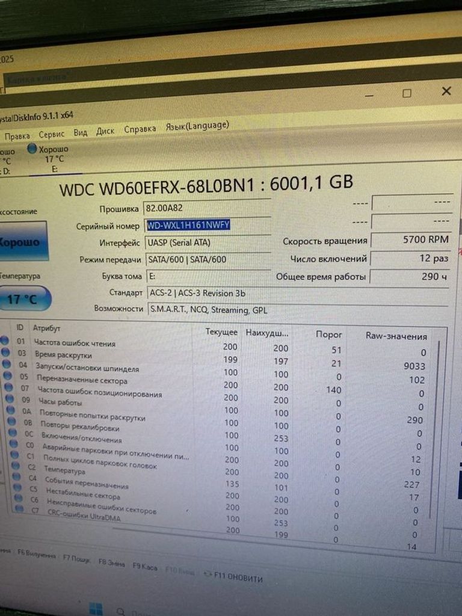The image size is (462, 616).
Task: Click status icon of attribute 01 row
Action: coord(5,340)
